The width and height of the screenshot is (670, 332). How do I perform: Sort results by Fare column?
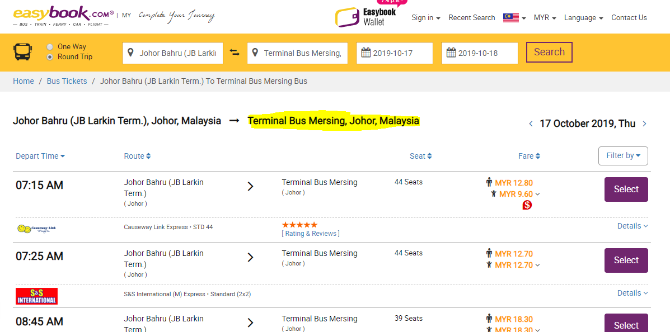(529, 156)
